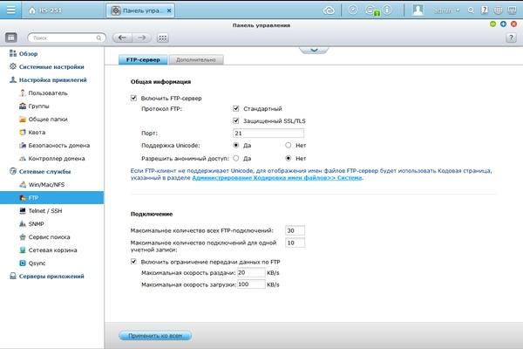Open SNMP settings
The image size is (523, 349).
31,223
